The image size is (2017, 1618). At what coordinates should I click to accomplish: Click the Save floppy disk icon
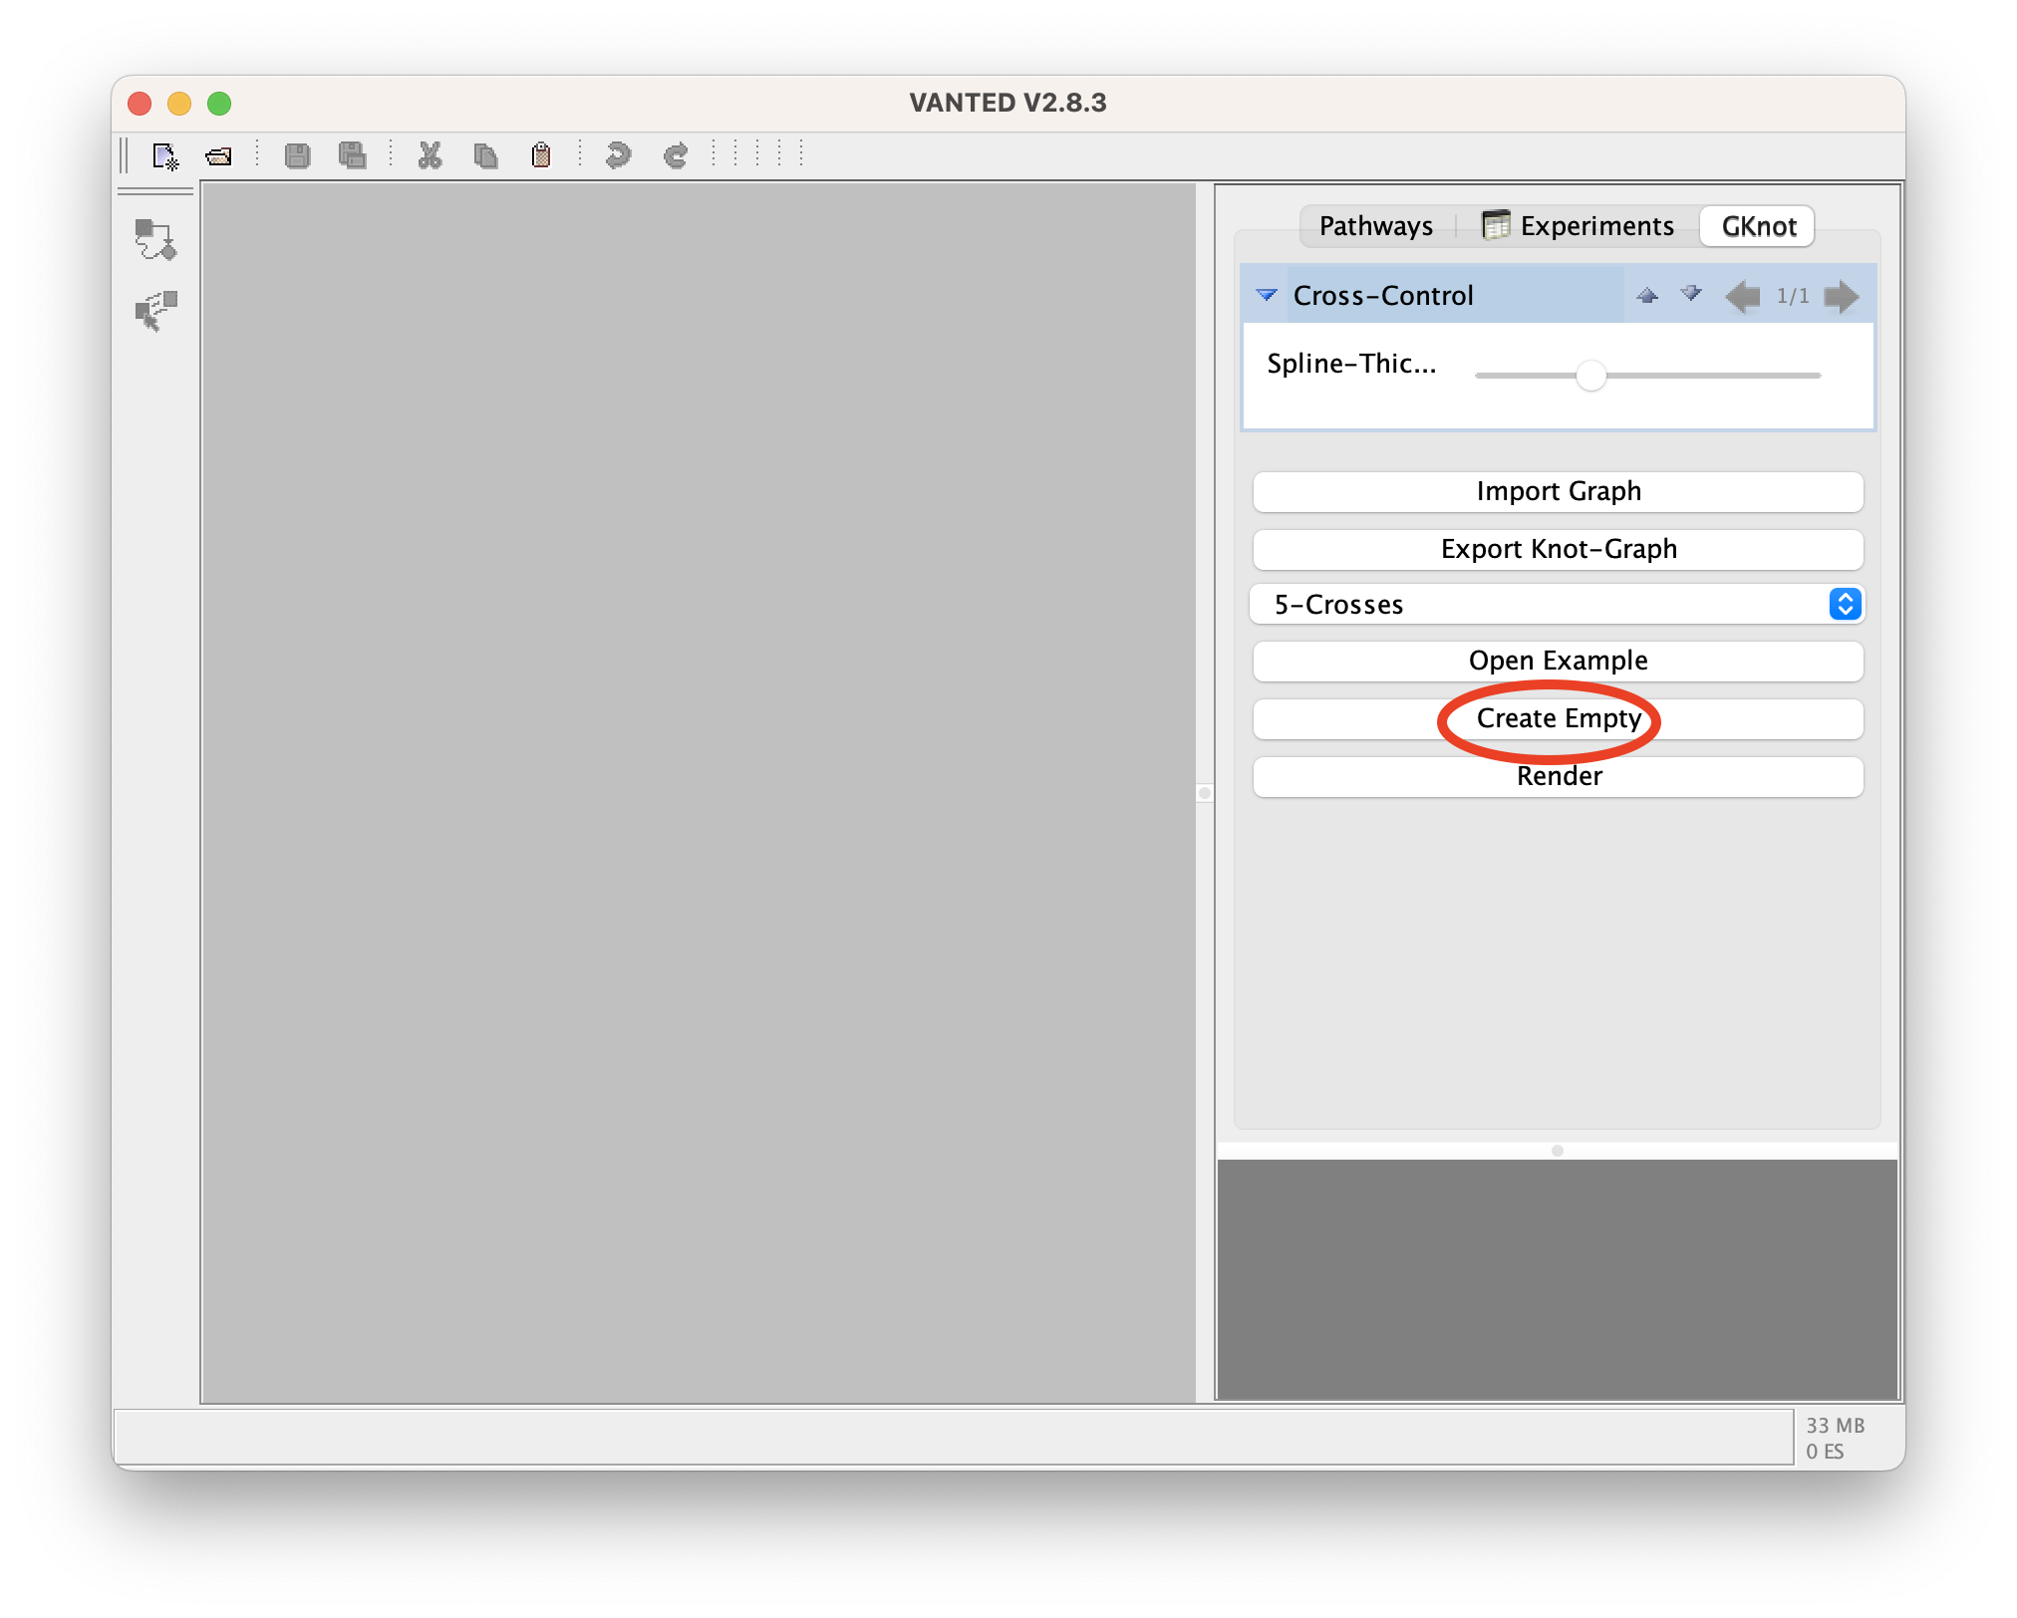pyautogui.click(x=297, y=155)
